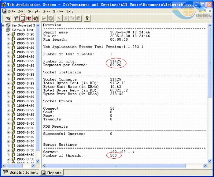The height and width of the screenshot is (177, 214).
Task: Click the report pane scroll-down arrow
Action: (x=210, y=161)
